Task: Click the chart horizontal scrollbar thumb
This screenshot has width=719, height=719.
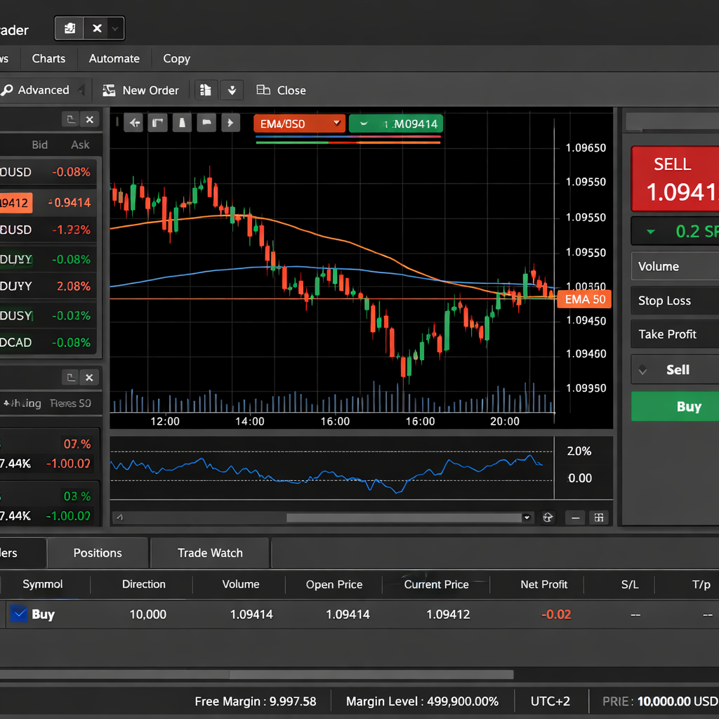Action: [x=404, y=517]
